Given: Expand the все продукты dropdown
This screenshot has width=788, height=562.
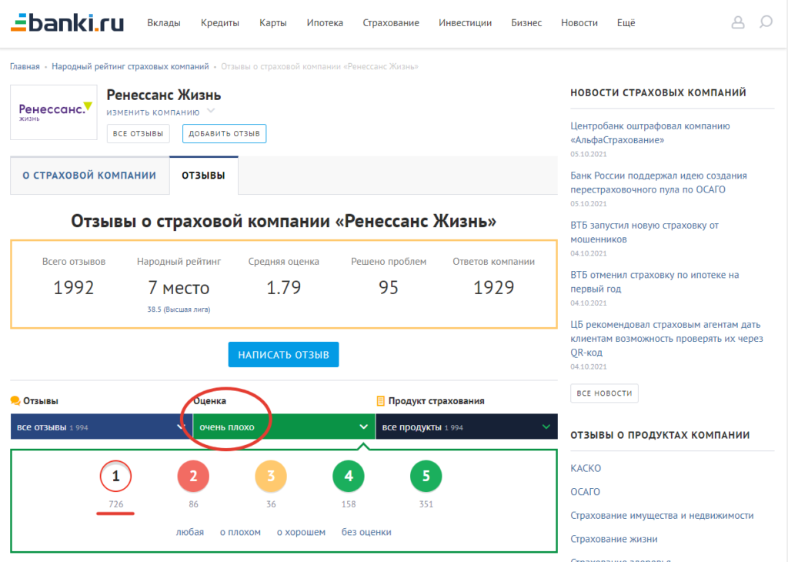Looking at the screenshot, I should (466, 427).
